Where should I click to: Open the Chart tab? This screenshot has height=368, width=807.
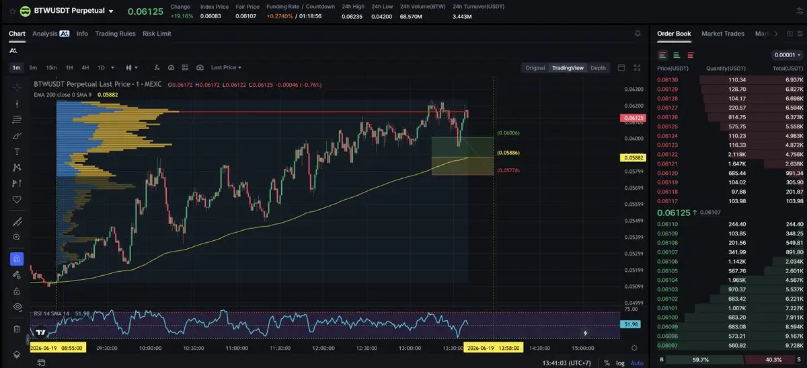click(17, 34)
